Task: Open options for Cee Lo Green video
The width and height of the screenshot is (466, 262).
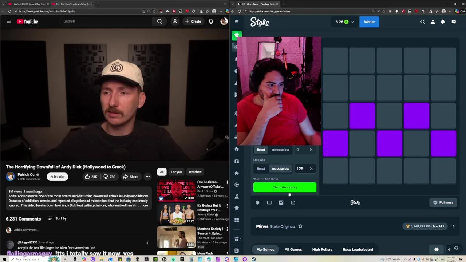Action: point(227,182)
